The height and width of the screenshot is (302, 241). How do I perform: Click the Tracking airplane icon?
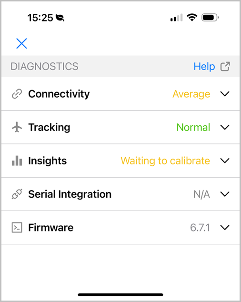click(x=17, y=127)
